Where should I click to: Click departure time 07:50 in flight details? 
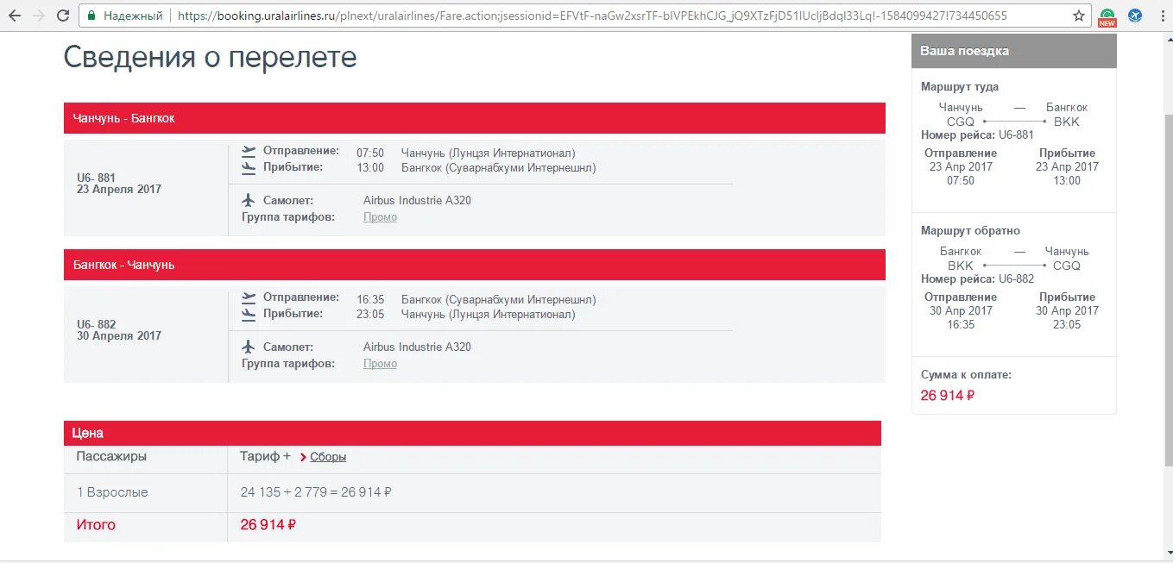[x=370, y=153]
